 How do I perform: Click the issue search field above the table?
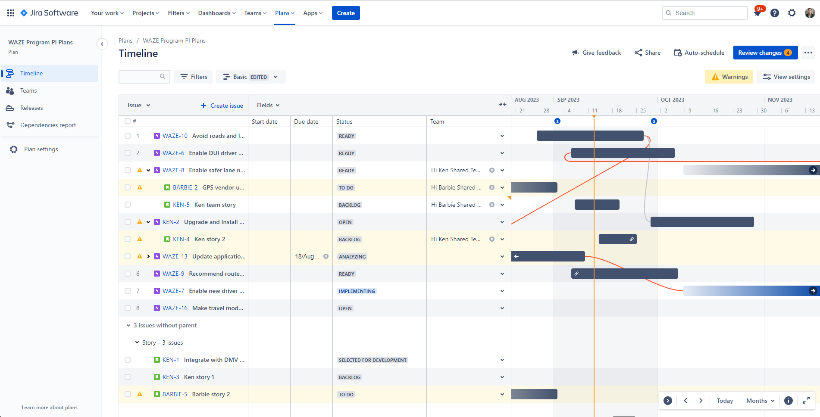144,77
